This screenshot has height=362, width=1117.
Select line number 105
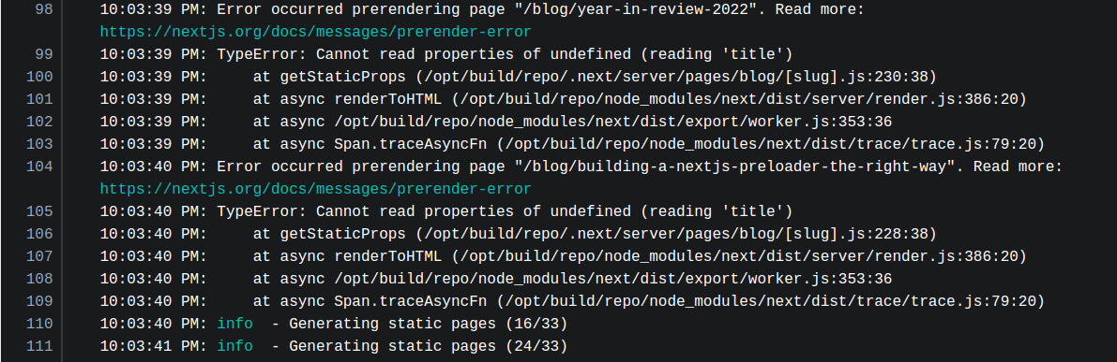click(39, 211)
